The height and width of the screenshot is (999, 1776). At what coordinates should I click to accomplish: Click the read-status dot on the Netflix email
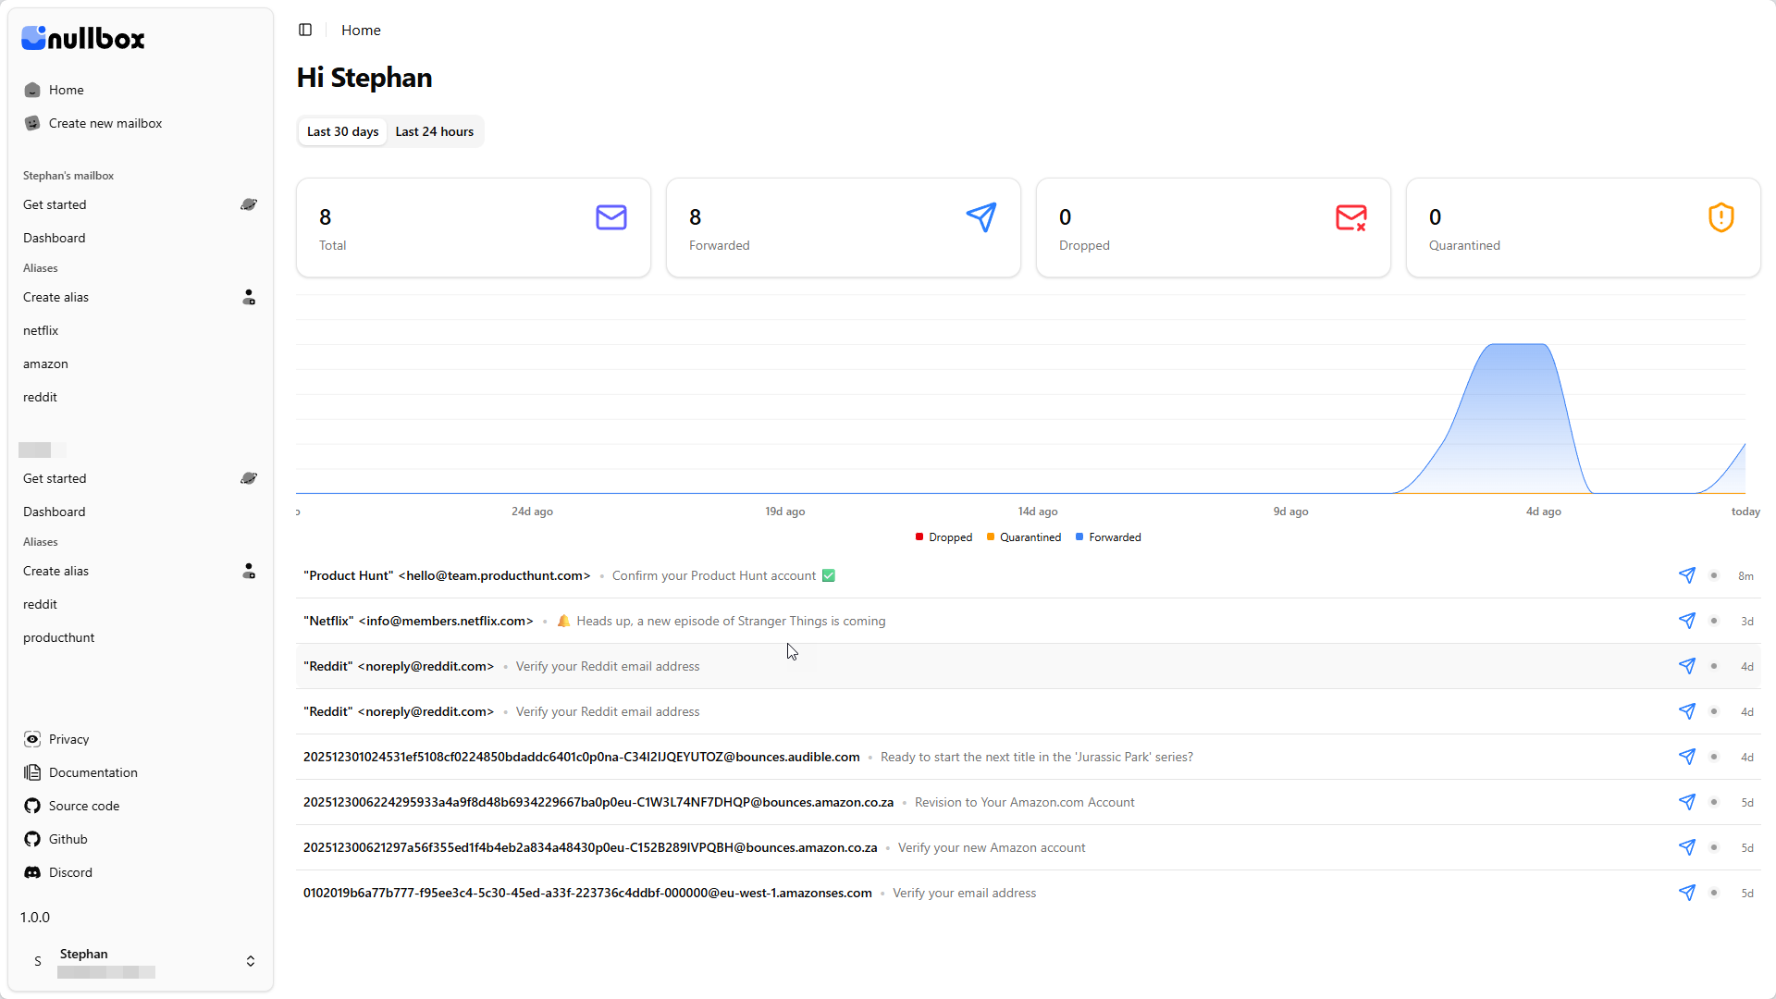(1715, 621)
